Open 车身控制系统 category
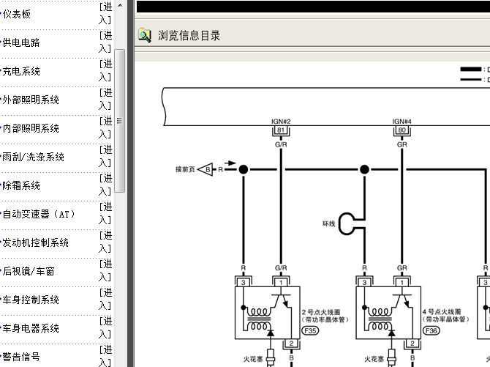 pos(31,300)
